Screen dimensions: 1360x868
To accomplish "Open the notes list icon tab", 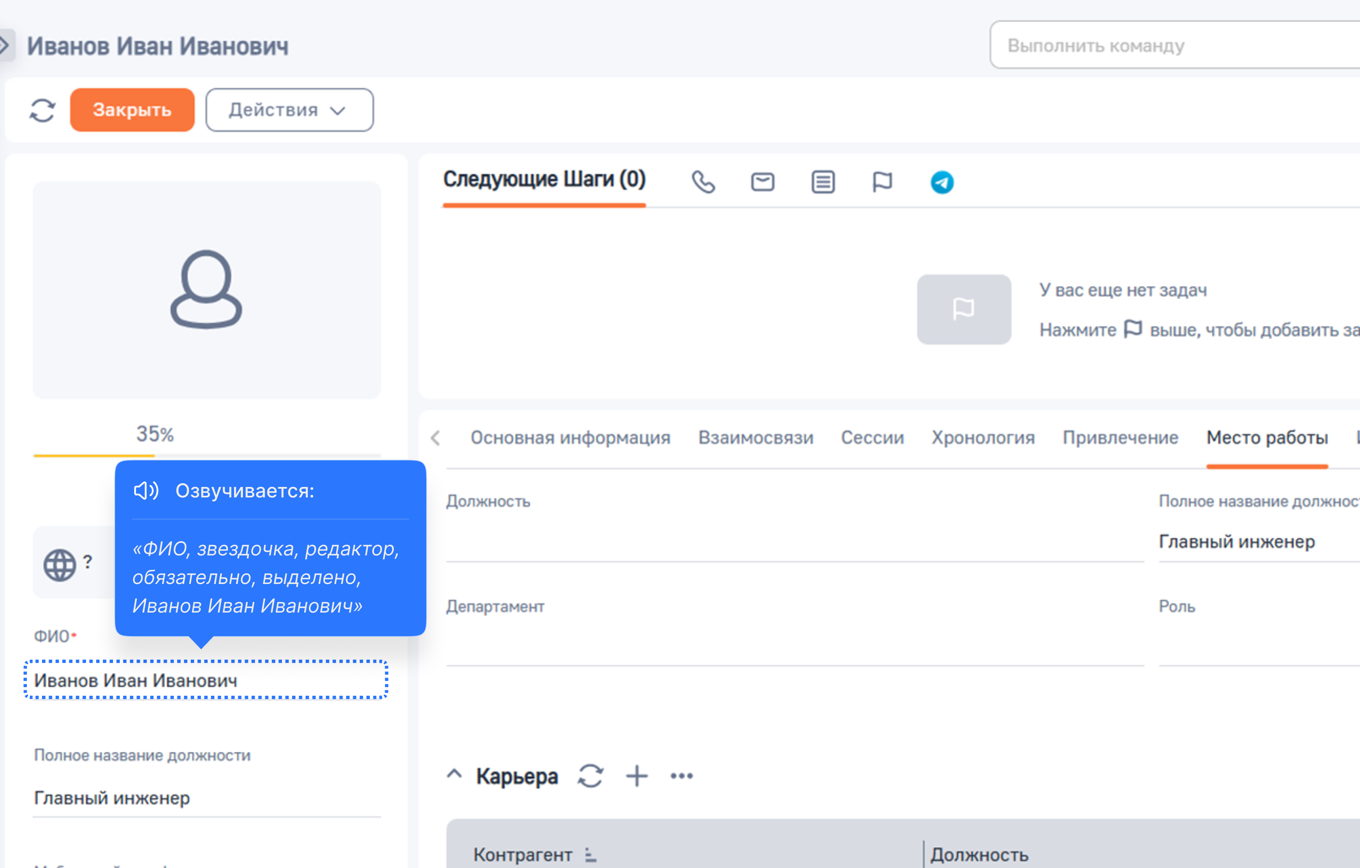I will [x=823, y=182].
